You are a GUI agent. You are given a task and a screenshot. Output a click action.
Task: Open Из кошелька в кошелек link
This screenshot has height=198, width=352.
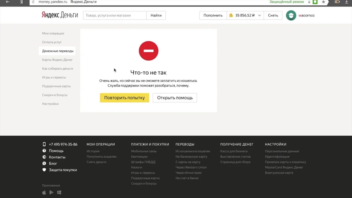193,151
